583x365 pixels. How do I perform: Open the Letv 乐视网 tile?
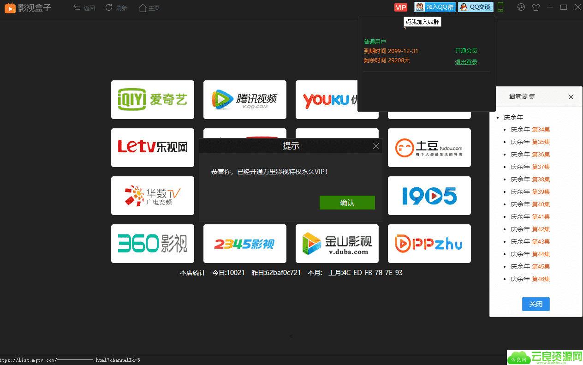pyautogui.click(x=153, y=148)
